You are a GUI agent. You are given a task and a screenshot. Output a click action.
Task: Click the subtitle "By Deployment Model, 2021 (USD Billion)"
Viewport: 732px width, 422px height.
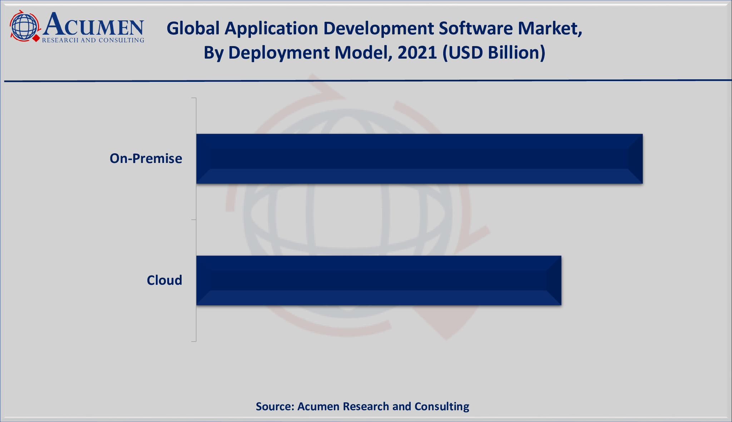374,53
